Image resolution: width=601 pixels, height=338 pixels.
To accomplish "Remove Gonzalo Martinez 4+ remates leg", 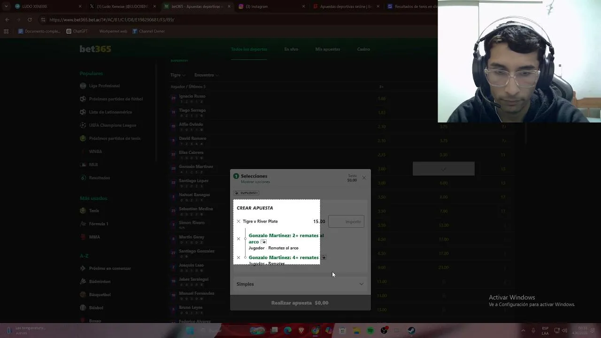I will click(239, 258).
